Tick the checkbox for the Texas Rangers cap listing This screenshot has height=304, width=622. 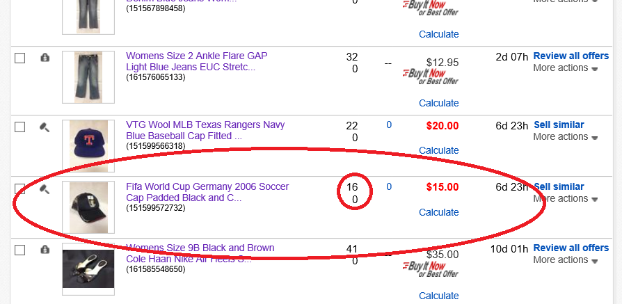coord(20,127)
